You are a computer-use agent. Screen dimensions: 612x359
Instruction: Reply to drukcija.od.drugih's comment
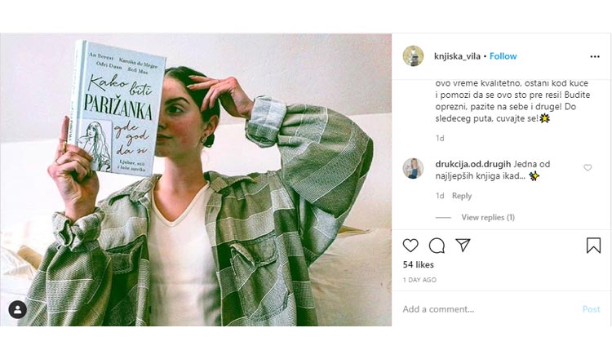tap(462, 196)
